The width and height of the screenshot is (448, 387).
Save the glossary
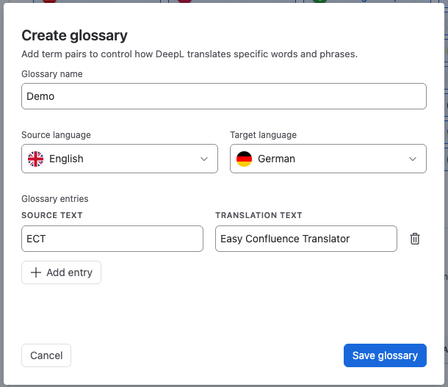pyautogui.click(x=385, y=355)
